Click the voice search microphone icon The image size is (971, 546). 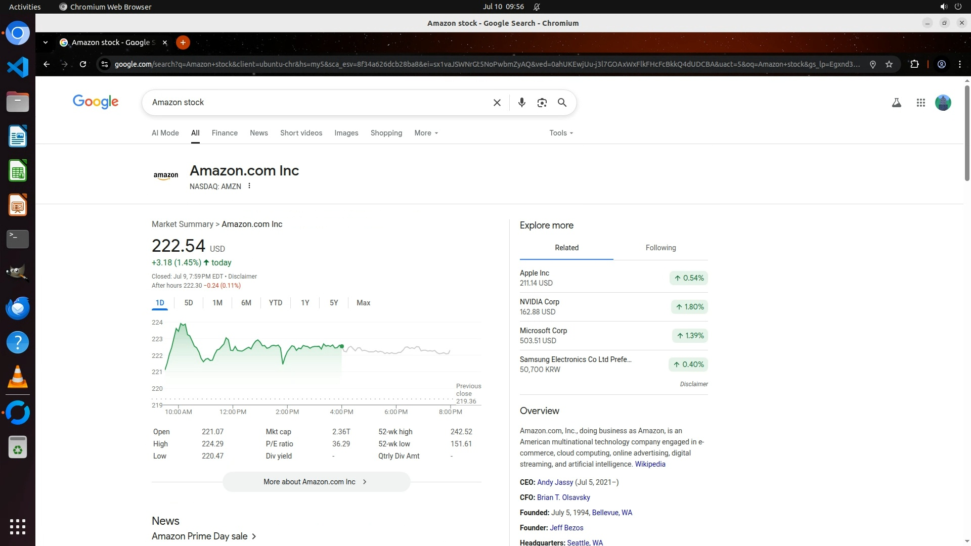point(521,103)
